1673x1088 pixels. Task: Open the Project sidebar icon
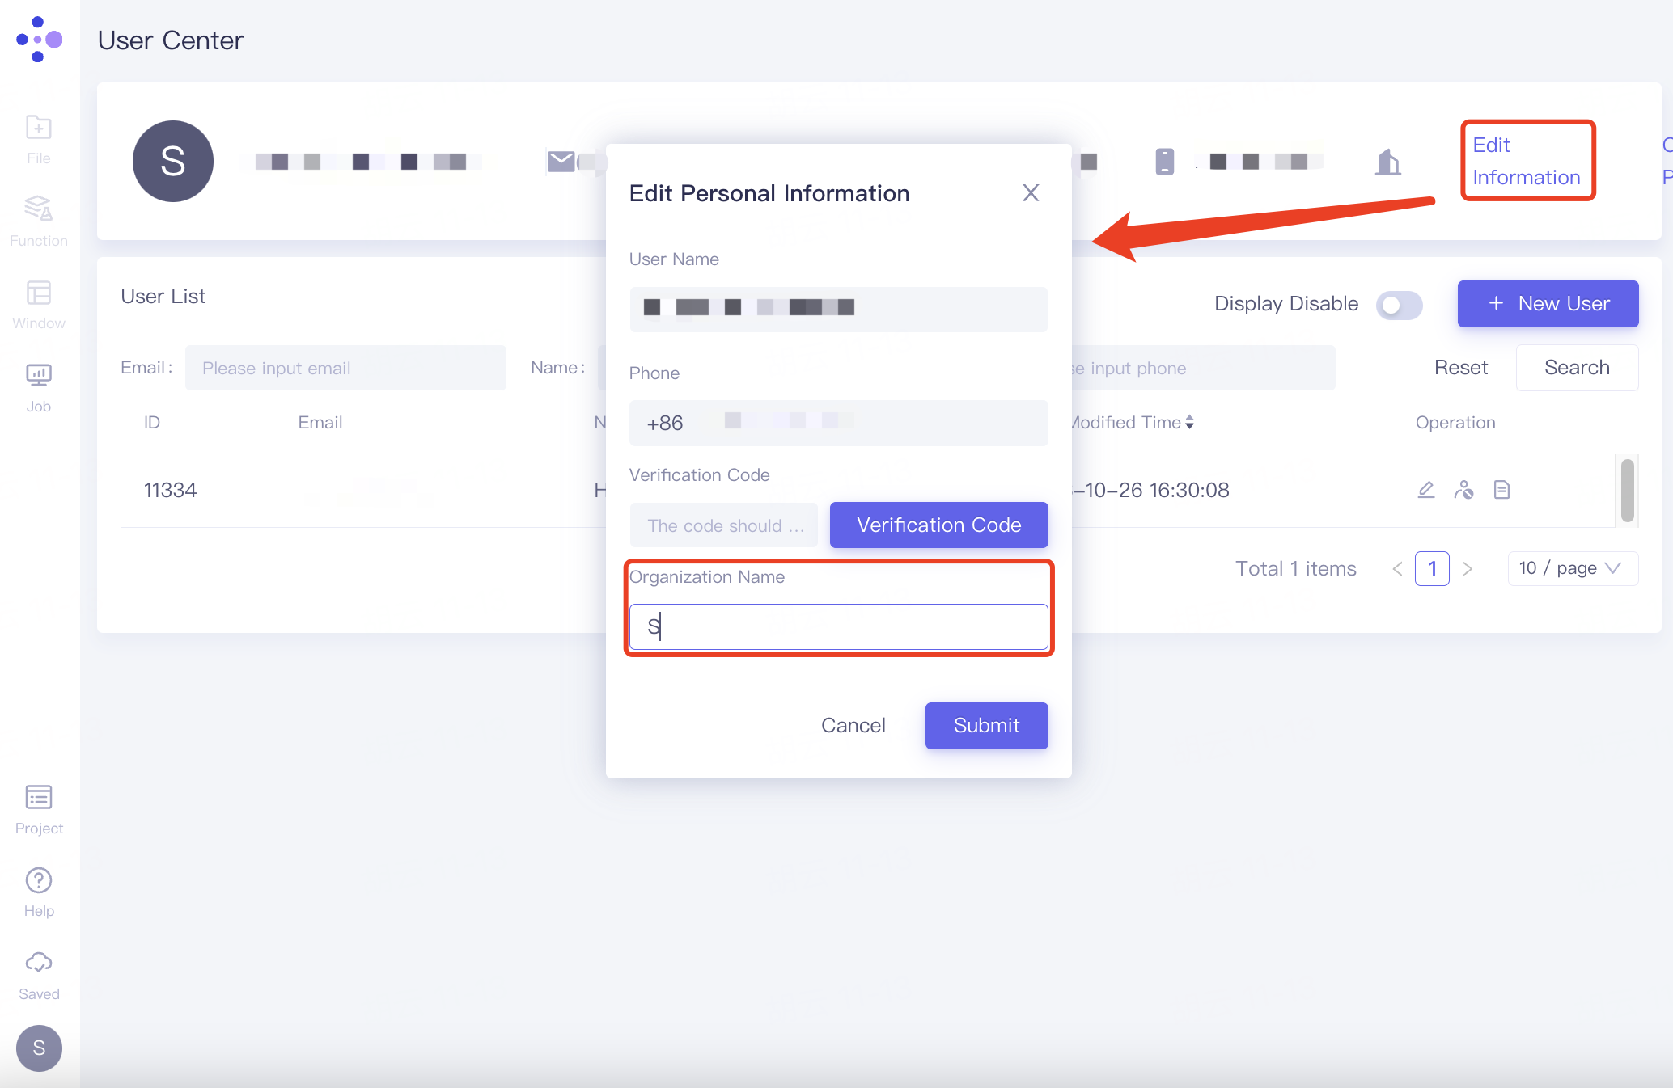tap(38, 809)
